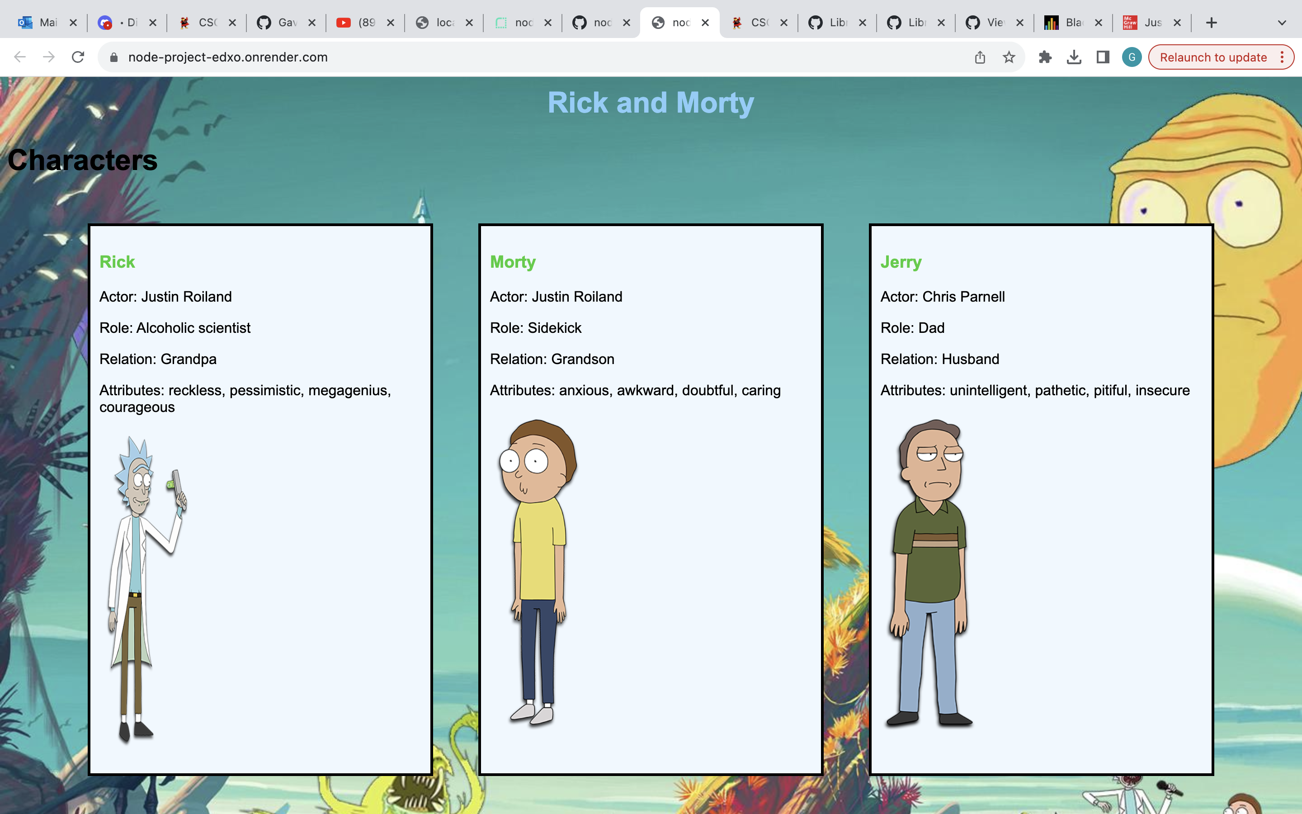Click 'Role: Alcoholic scientist' text

click(x=175, y=328)
